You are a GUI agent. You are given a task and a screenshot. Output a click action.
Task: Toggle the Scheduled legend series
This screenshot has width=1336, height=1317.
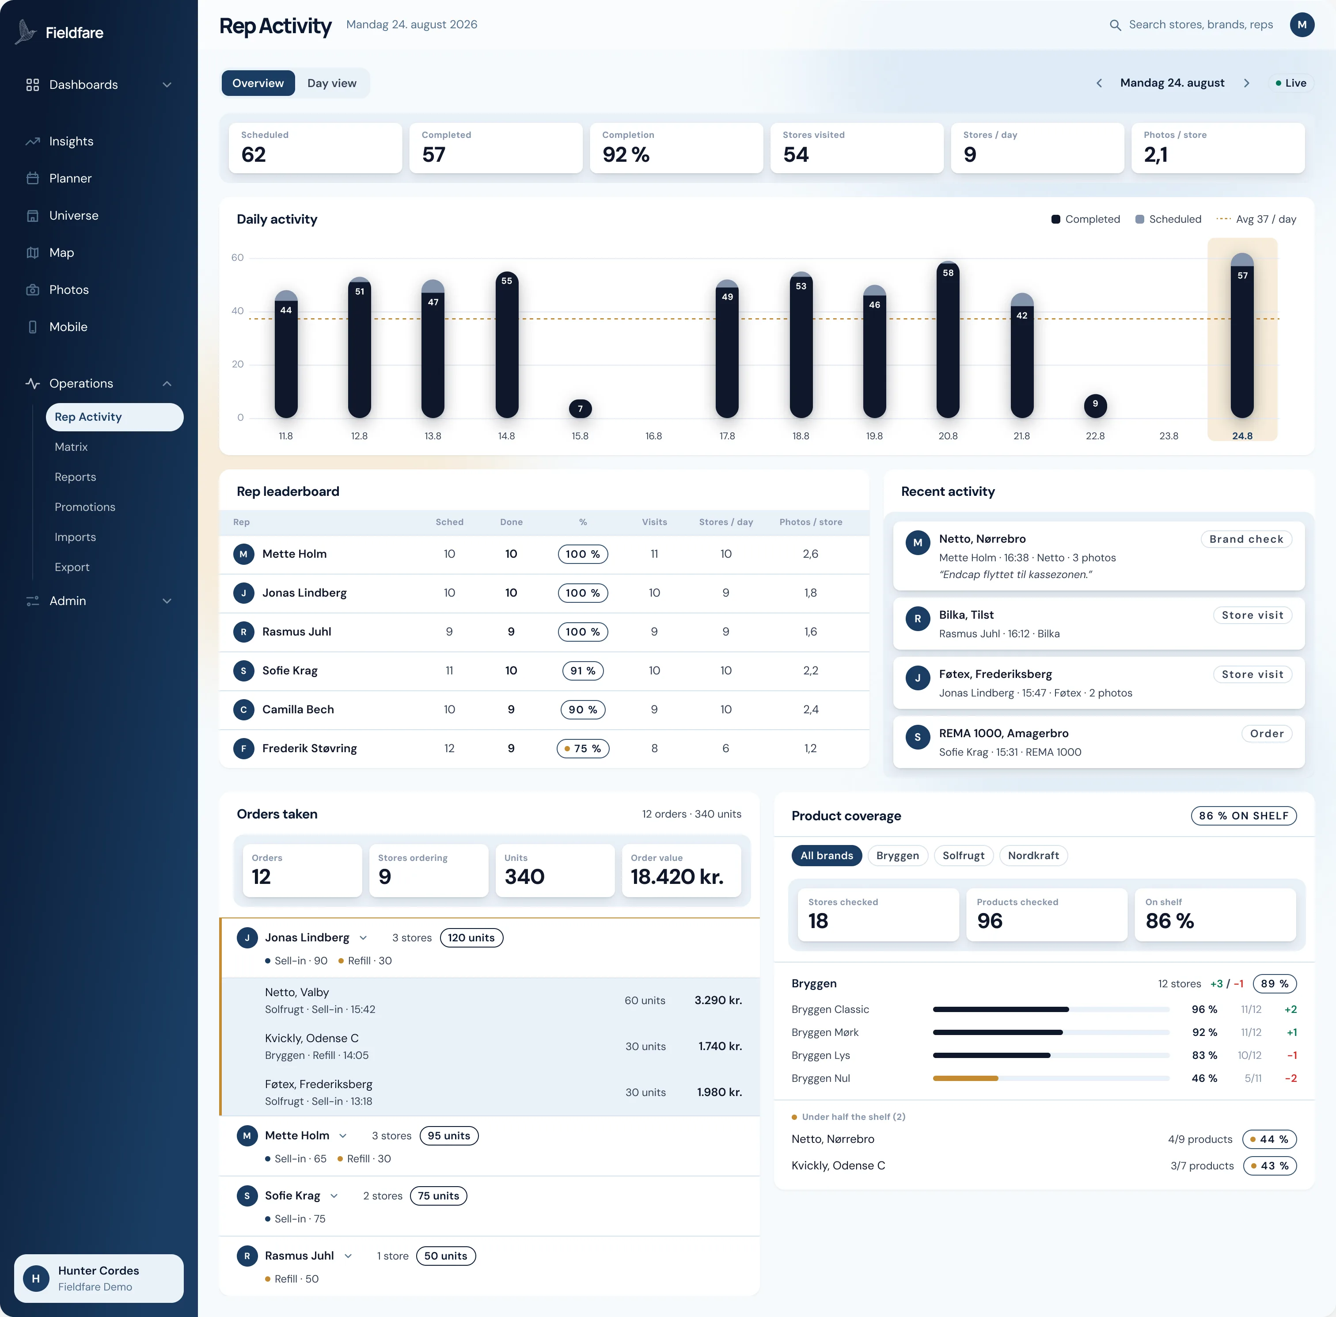[1168, 219]
